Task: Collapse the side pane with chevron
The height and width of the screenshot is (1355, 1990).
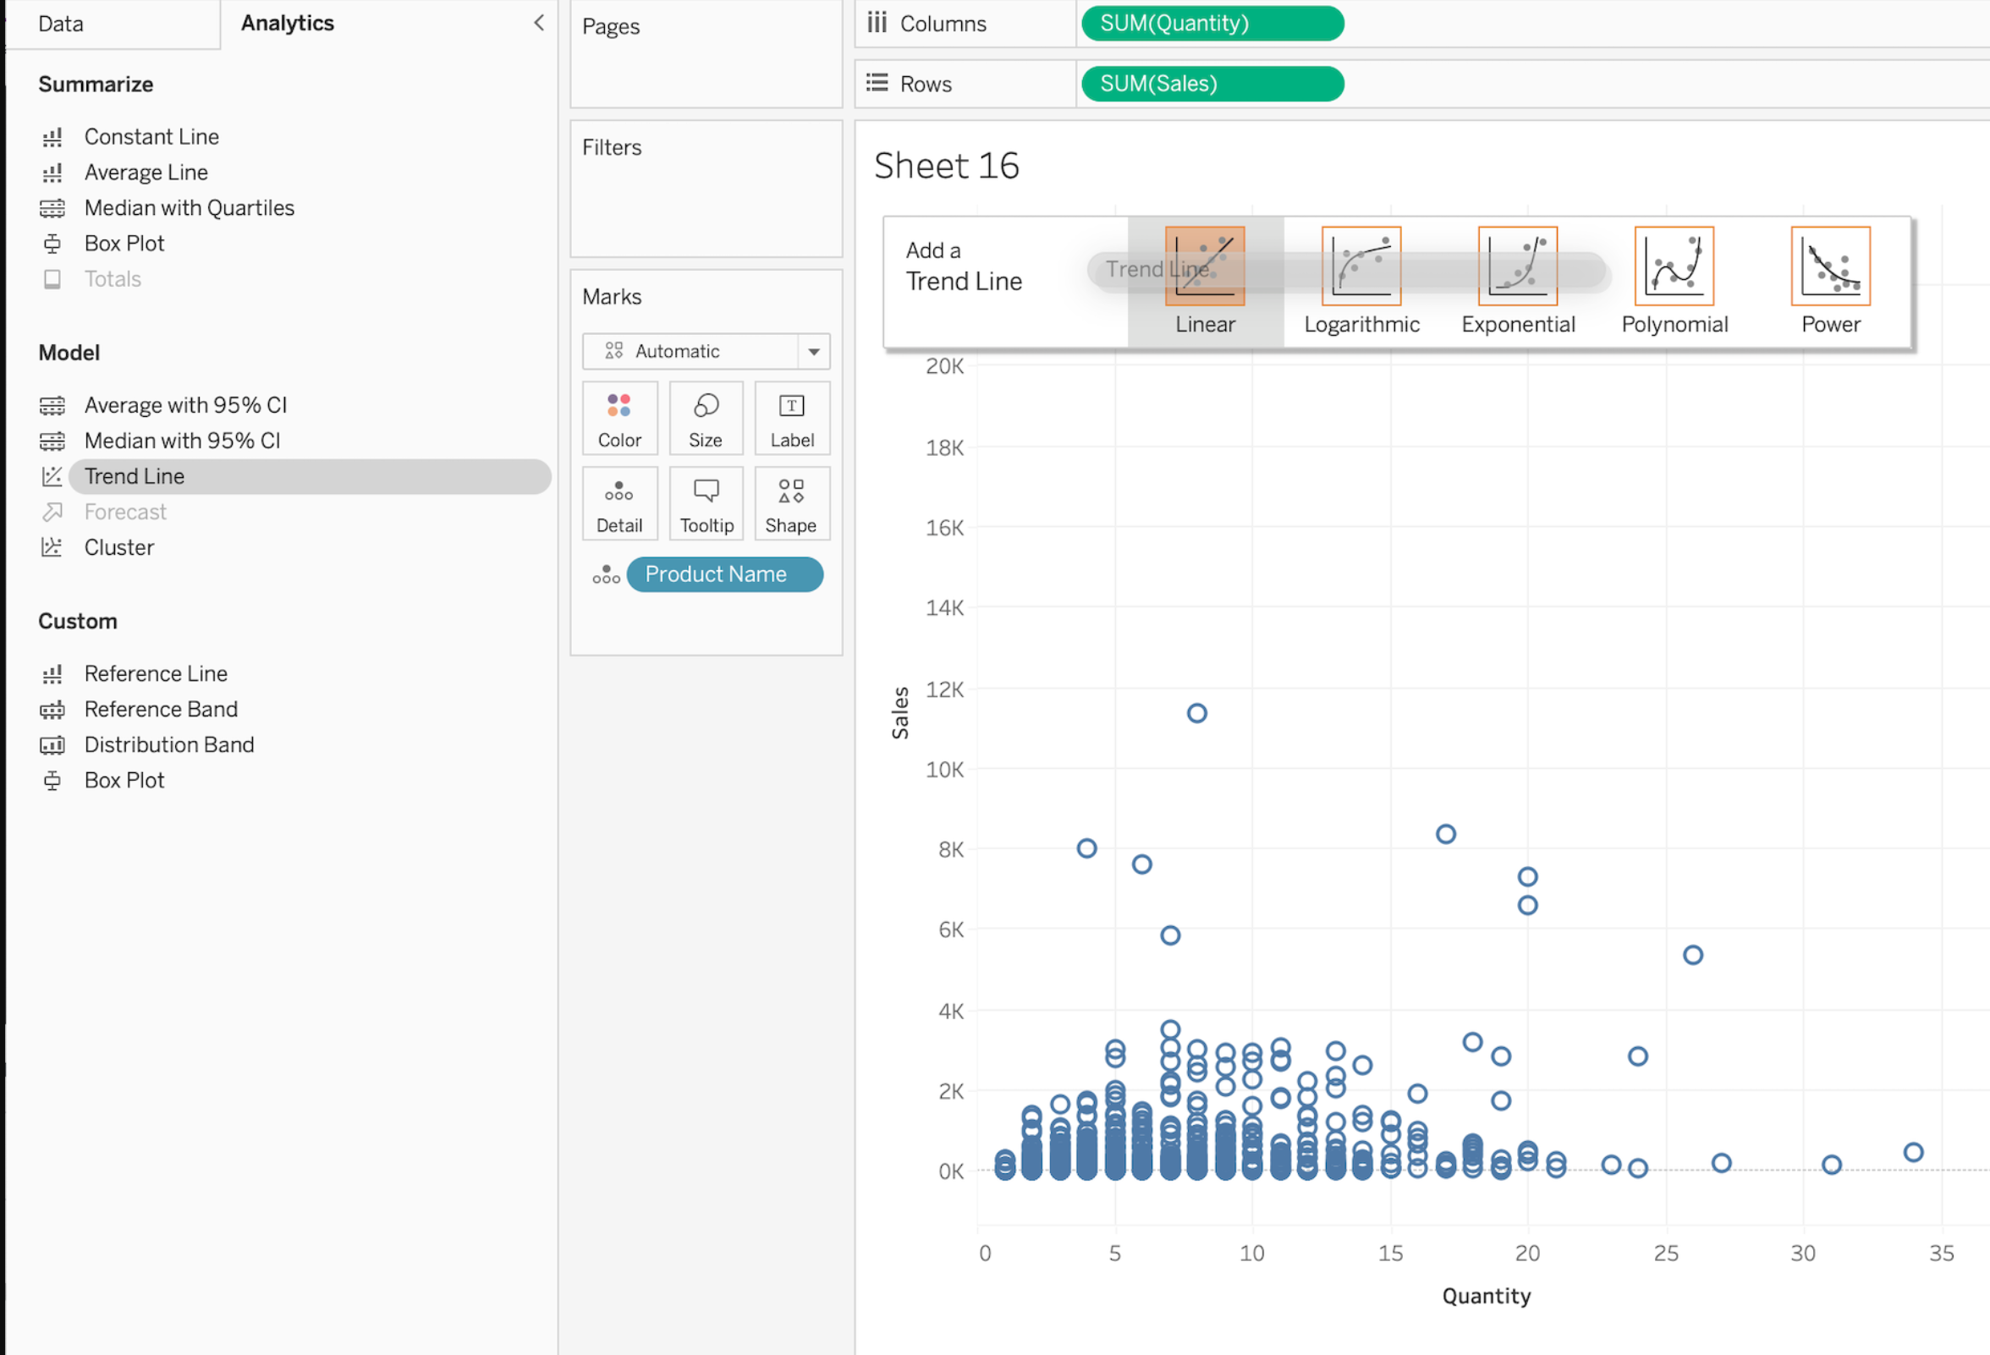Action: 539,23
